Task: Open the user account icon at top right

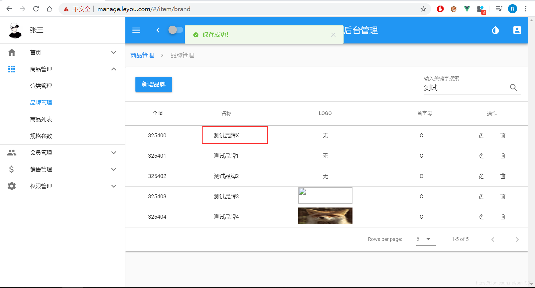Action: (517, 30)
